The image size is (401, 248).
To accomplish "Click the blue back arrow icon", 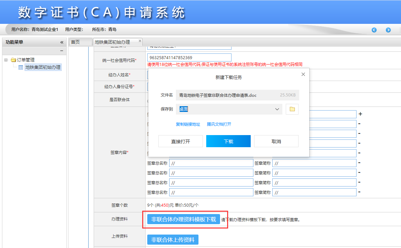I will (374, 30).
